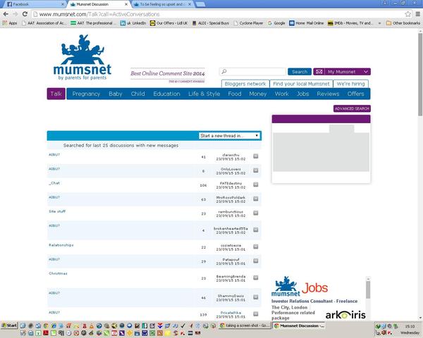Screen dimensions: 423x338
Task: Show hidden bookmarks with the » chevron
Action: [x=379, y=23]
